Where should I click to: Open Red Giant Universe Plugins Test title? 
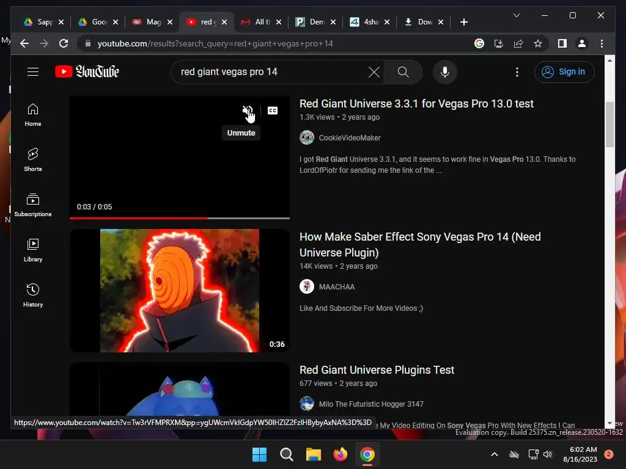coord(377,370)
